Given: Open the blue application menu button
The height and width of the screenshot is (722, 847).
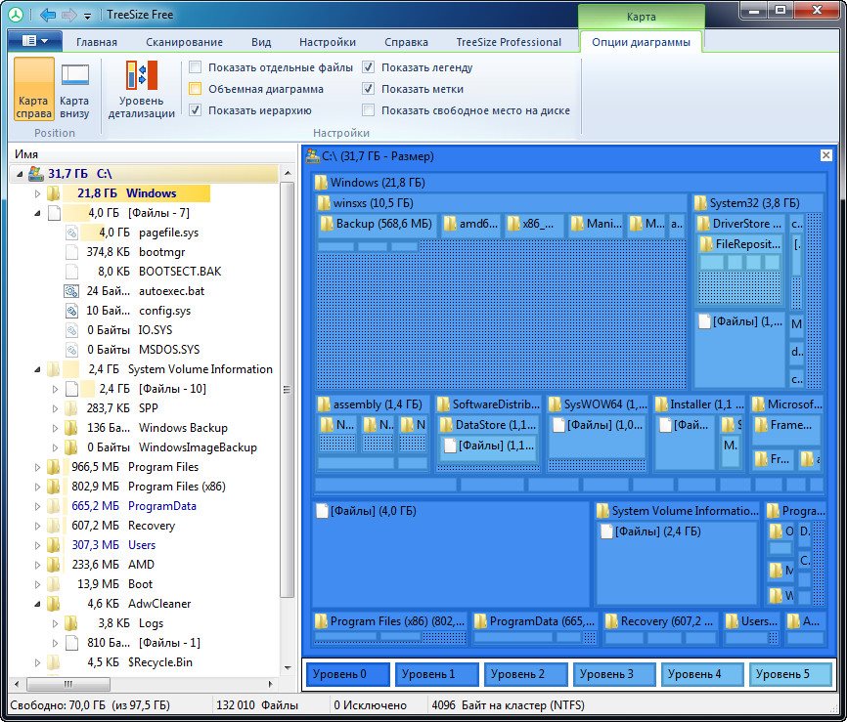Looking at the screenshot, I should (x=35, y=41).
